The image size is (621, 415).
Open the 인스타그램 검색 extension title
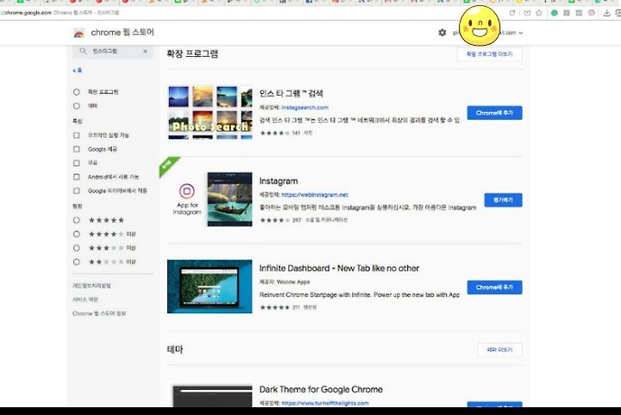click(x=292, y=93)
